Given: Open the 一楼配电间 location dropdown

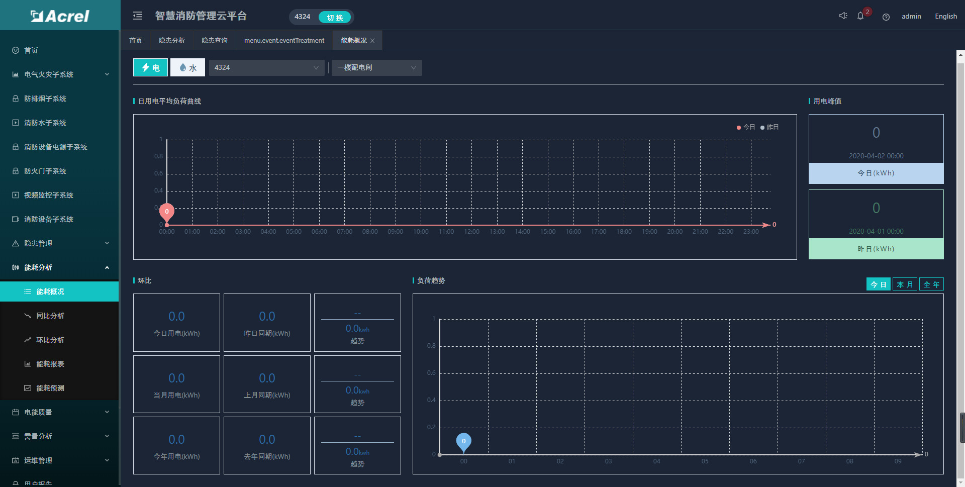Looking at the screenshot, I should [x=376, y=67].
